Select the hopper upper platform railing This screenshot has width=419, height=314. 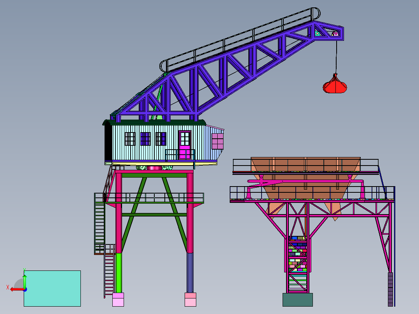pyautogui.click(x=306, y=166)
